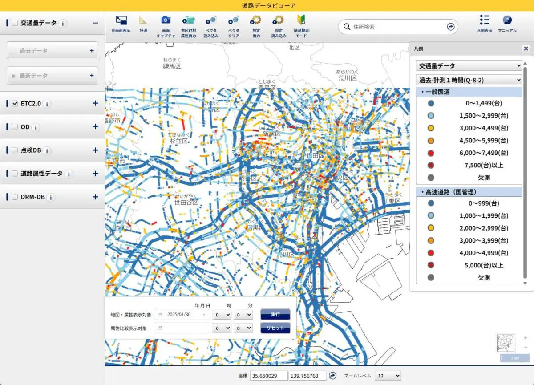Image resolution: width=534 pixels, height=385 pixels.
Task: Expand the ETC2.0 section
Action: click(x=95, y=103)
